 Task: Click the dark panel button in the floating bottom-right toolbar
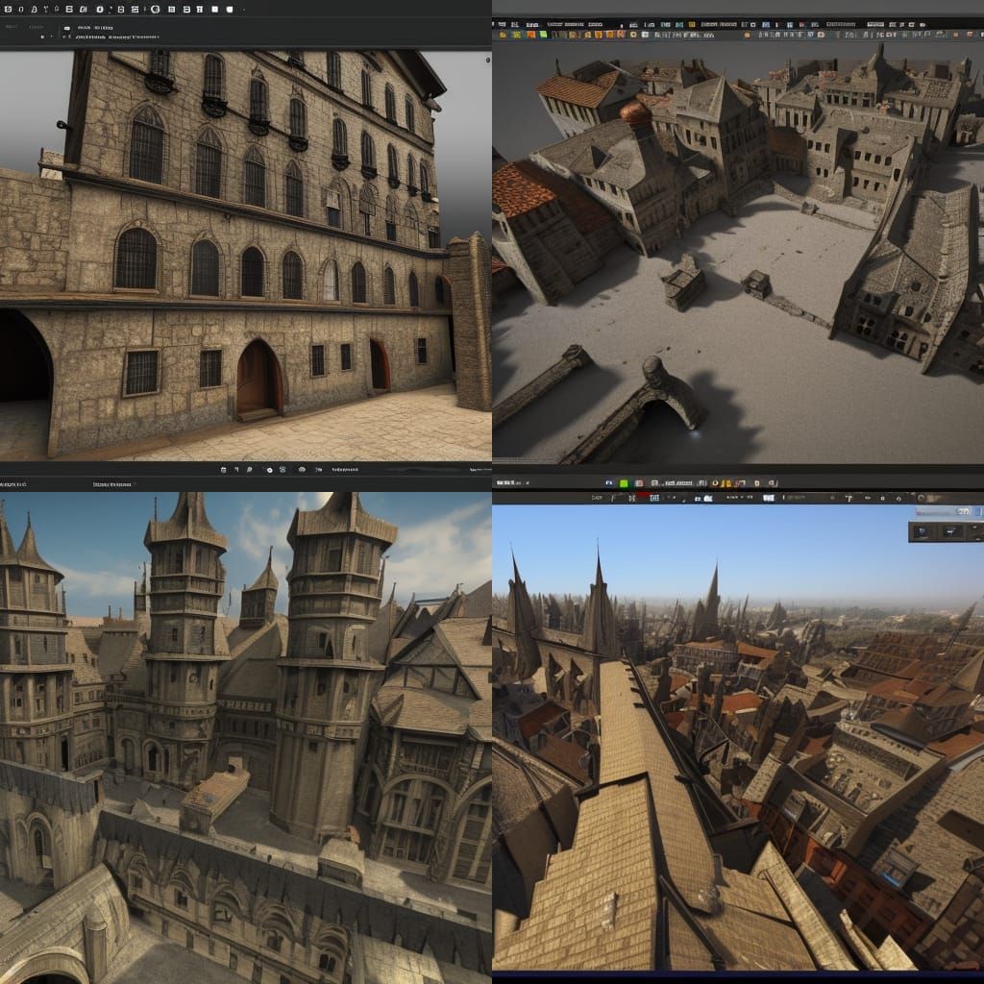(x=922, y=532)
